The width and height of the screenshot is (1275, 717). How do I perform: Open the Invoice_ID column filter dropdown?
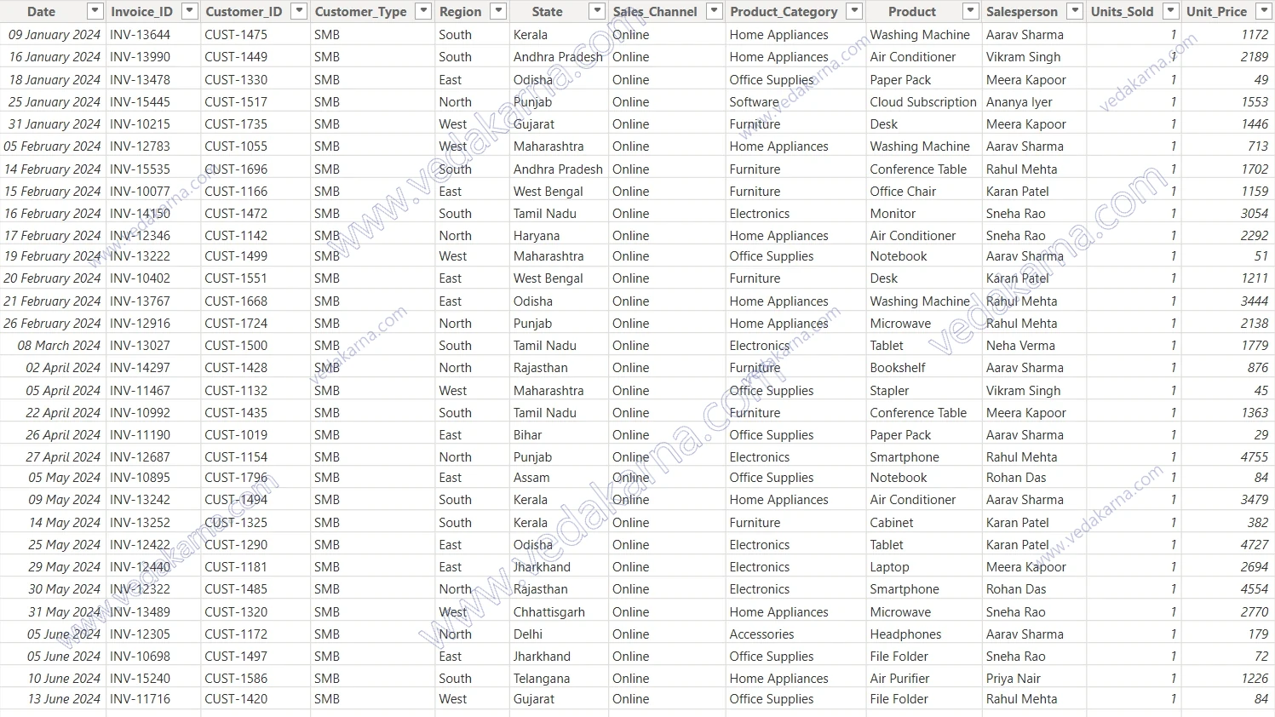coord(190,11)
